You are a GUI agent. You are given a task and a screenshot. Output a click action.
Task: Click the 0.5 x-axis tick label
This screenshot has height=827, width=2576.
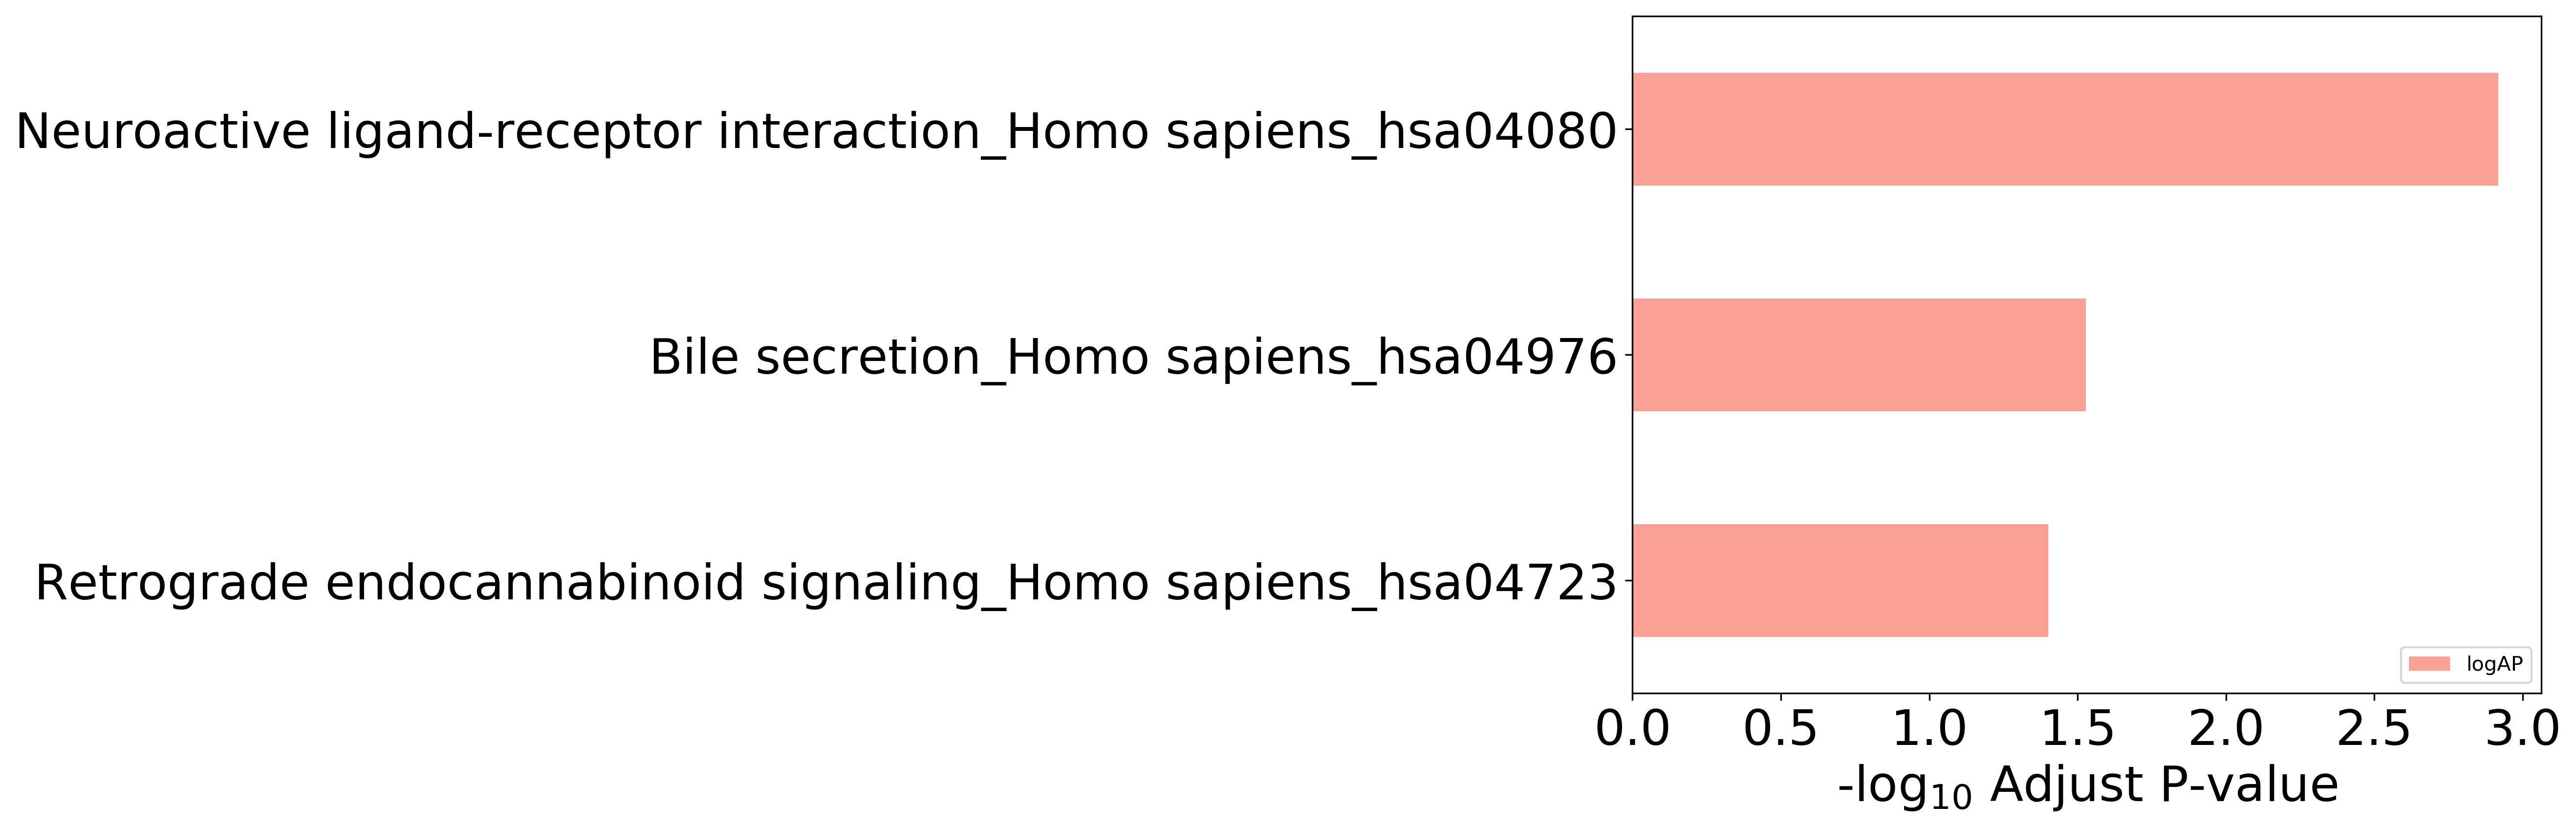(x=1781, y=729)
